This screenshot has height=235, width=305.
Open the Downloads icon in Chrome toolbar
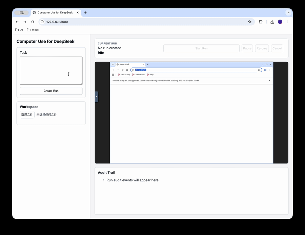272,22
